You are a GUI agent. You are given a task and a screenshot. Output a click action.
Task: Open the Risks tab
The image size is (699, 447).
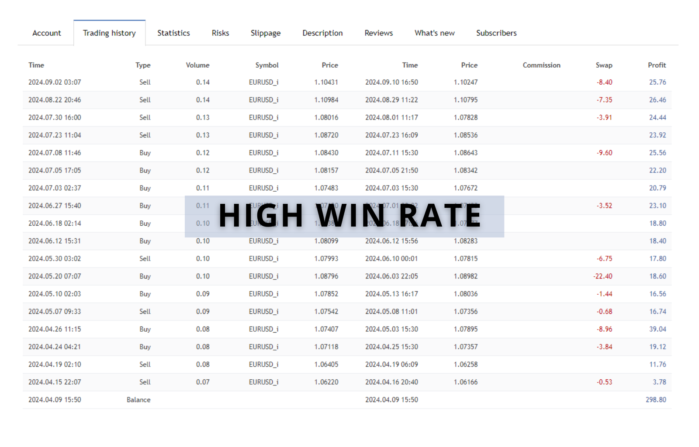point(220,33)
